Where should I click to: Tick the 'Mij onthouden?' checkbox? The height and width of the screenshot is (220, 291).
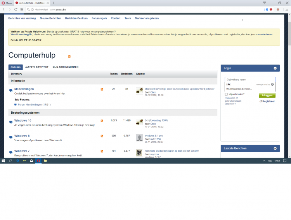pos(226,94)
